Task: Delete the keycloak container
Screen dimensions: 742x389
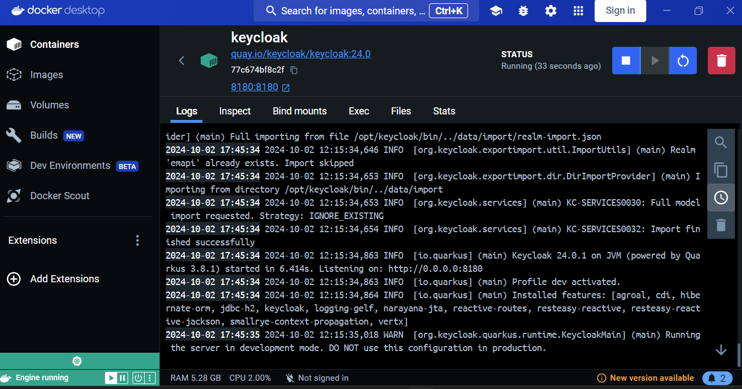Action: [722, 61]
